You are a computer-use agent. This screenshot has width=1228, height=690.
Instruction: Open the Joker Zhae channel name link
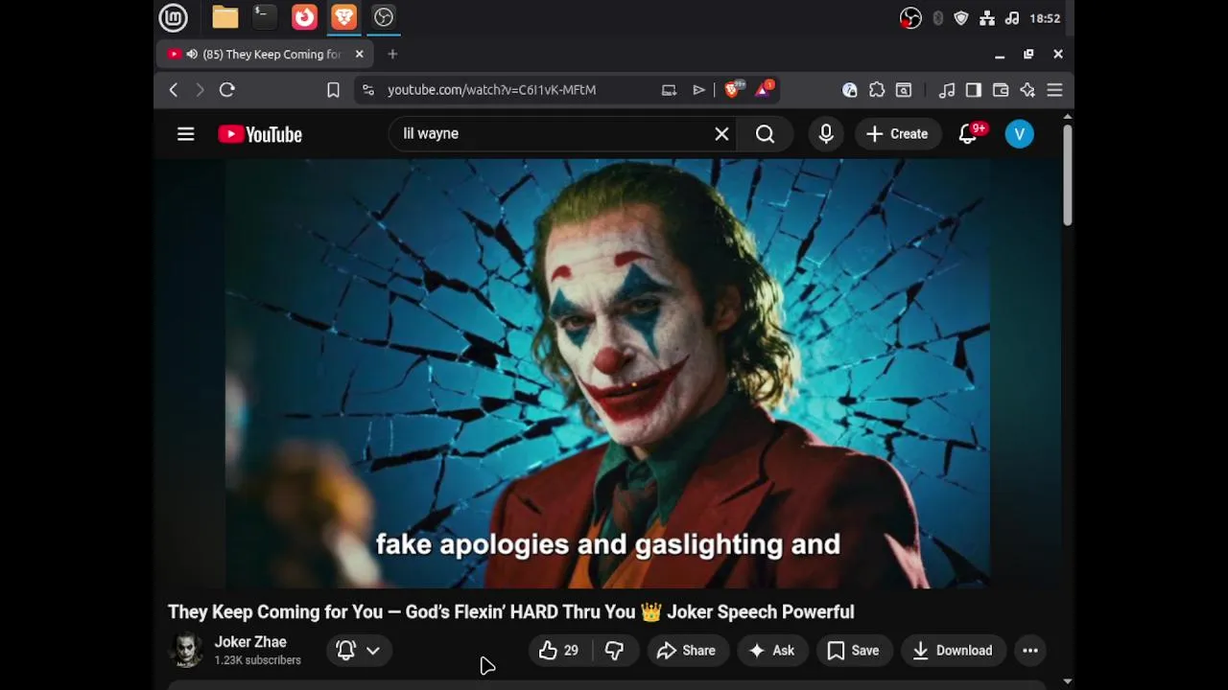pyautogui.click(x=250, y=642)
